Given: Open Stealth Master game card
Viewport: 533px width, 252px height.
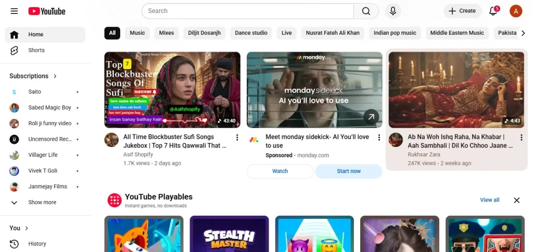Looking at the screenshot, I should click(x=229, y=234).
